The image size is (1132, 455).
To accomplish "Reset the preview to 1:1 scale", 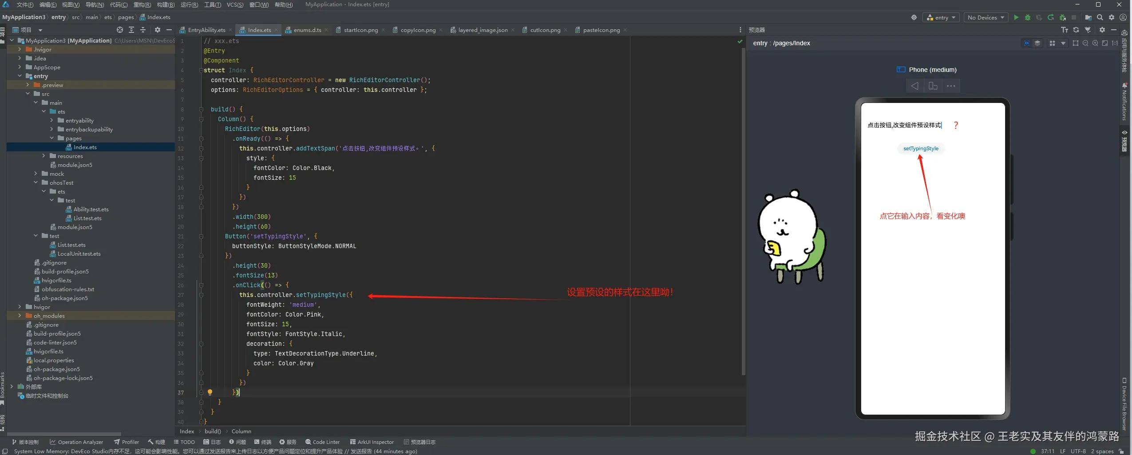I will [1115, 43].
